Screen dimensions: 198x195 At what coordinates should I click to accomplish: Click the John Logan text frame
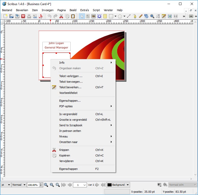[x=56, y=46]
